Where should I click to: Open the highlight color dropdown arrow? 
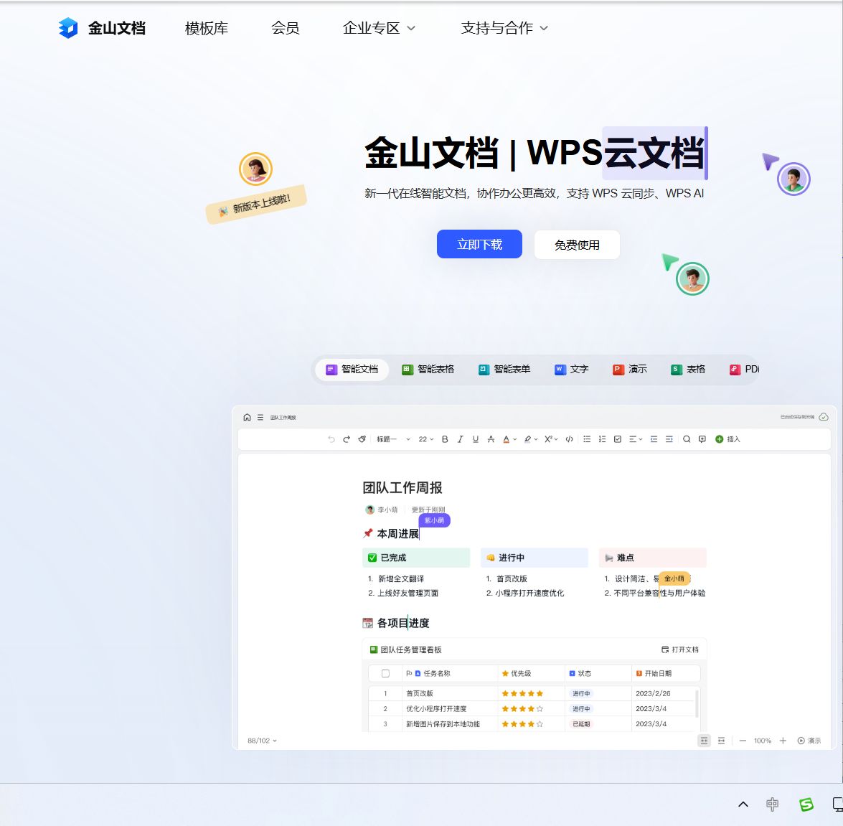point(536,439)
